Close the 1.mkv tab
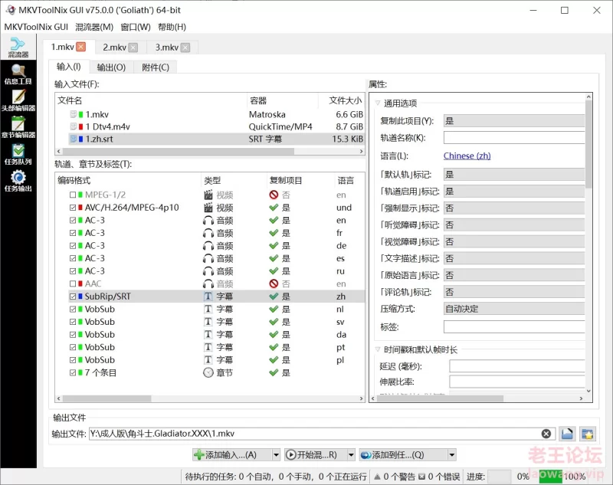Image resolution: width=613 pixels, height=485 pixels. click(x=80, y=48)
